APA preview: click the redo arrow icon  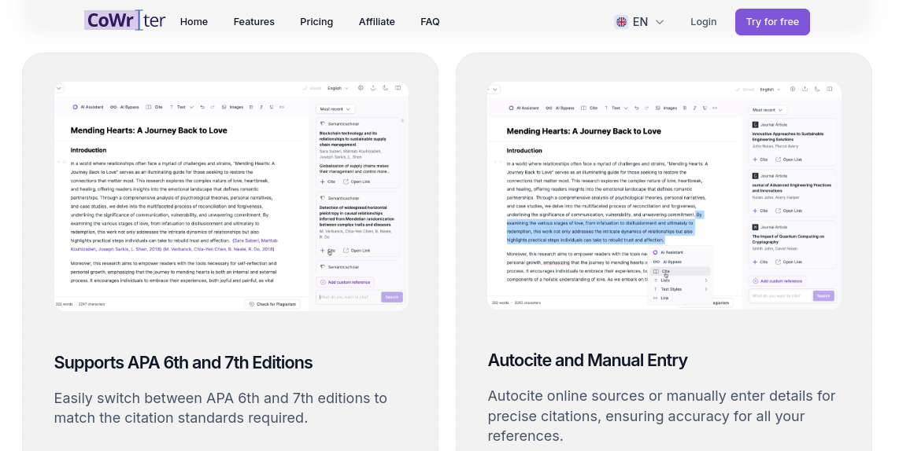coord(212,107)
